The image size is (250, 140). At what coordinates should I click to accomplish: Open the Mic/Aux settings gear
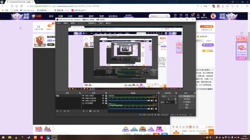click(156, 109)
